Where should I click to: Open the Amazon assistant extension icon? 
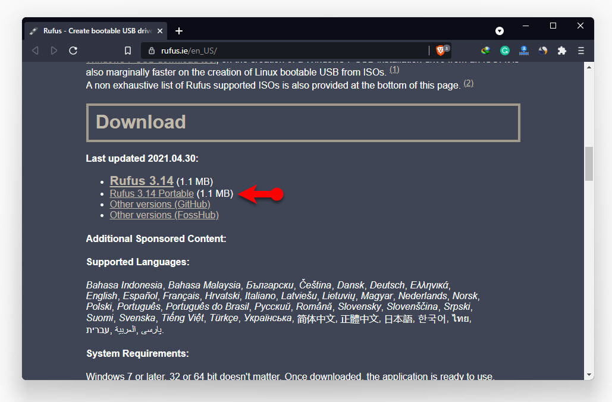pos(524,51)
